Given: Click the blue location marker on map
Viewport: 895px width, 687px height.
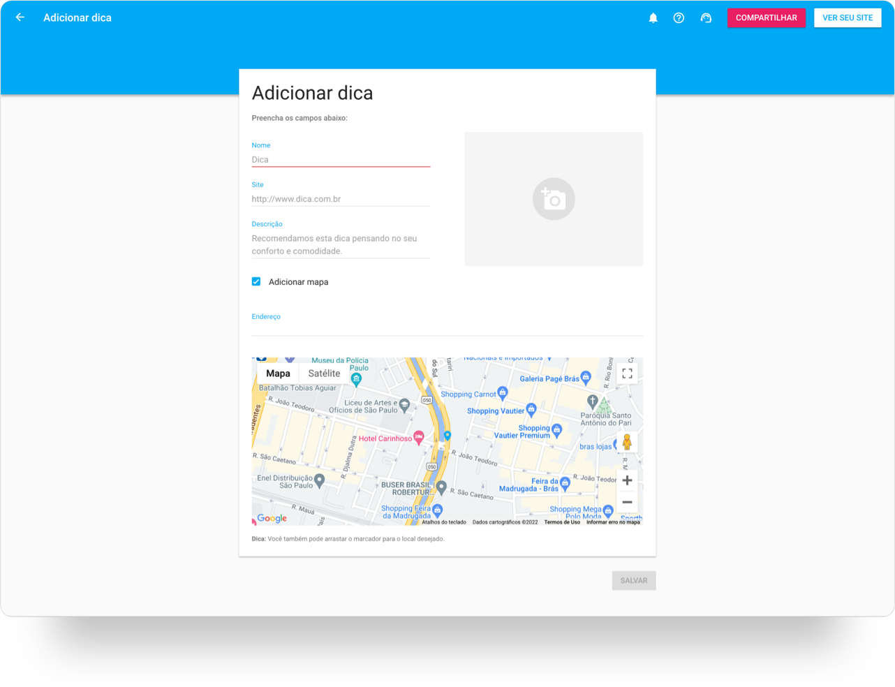Looking at the screenshot, I should coord(447,436).
